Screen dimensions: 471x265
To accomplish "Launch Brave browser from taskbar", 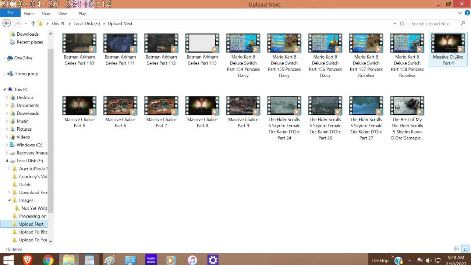I will click(28, 260).
